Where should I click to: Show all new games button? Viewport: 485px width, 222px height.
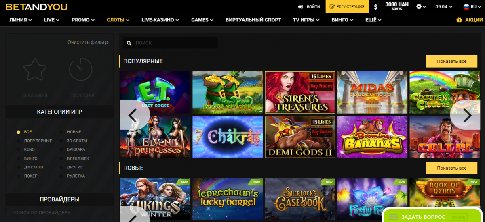pos(452,168)
